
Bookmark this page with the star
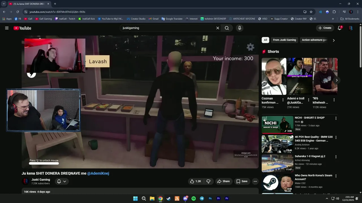(311, 12)
